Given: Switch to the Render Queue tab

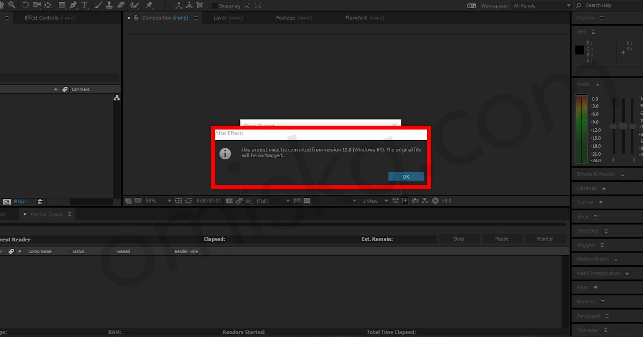Looking at the screenshot, I should (x=47, y=214).
